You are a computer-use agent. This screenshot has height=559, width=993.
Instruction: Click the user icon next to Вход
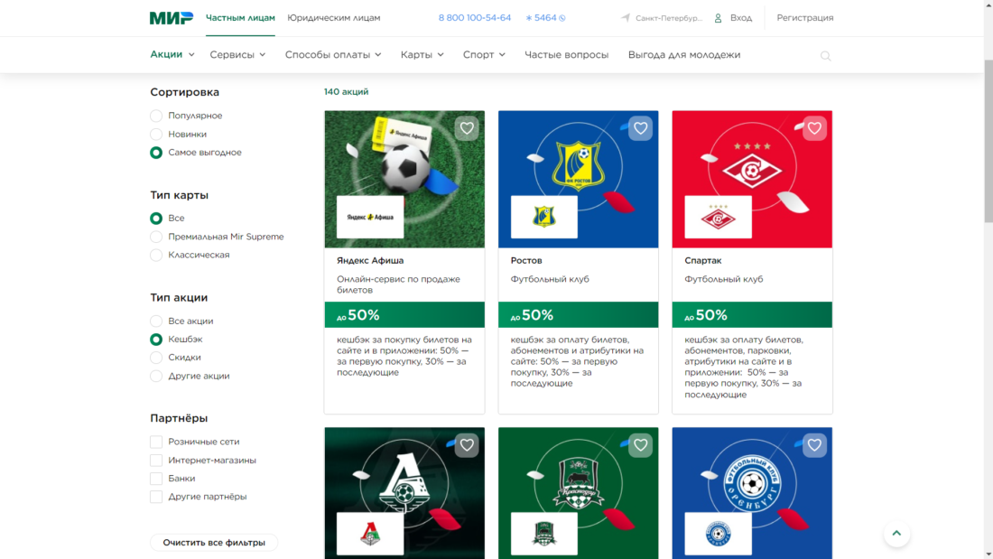coord(719,18)
